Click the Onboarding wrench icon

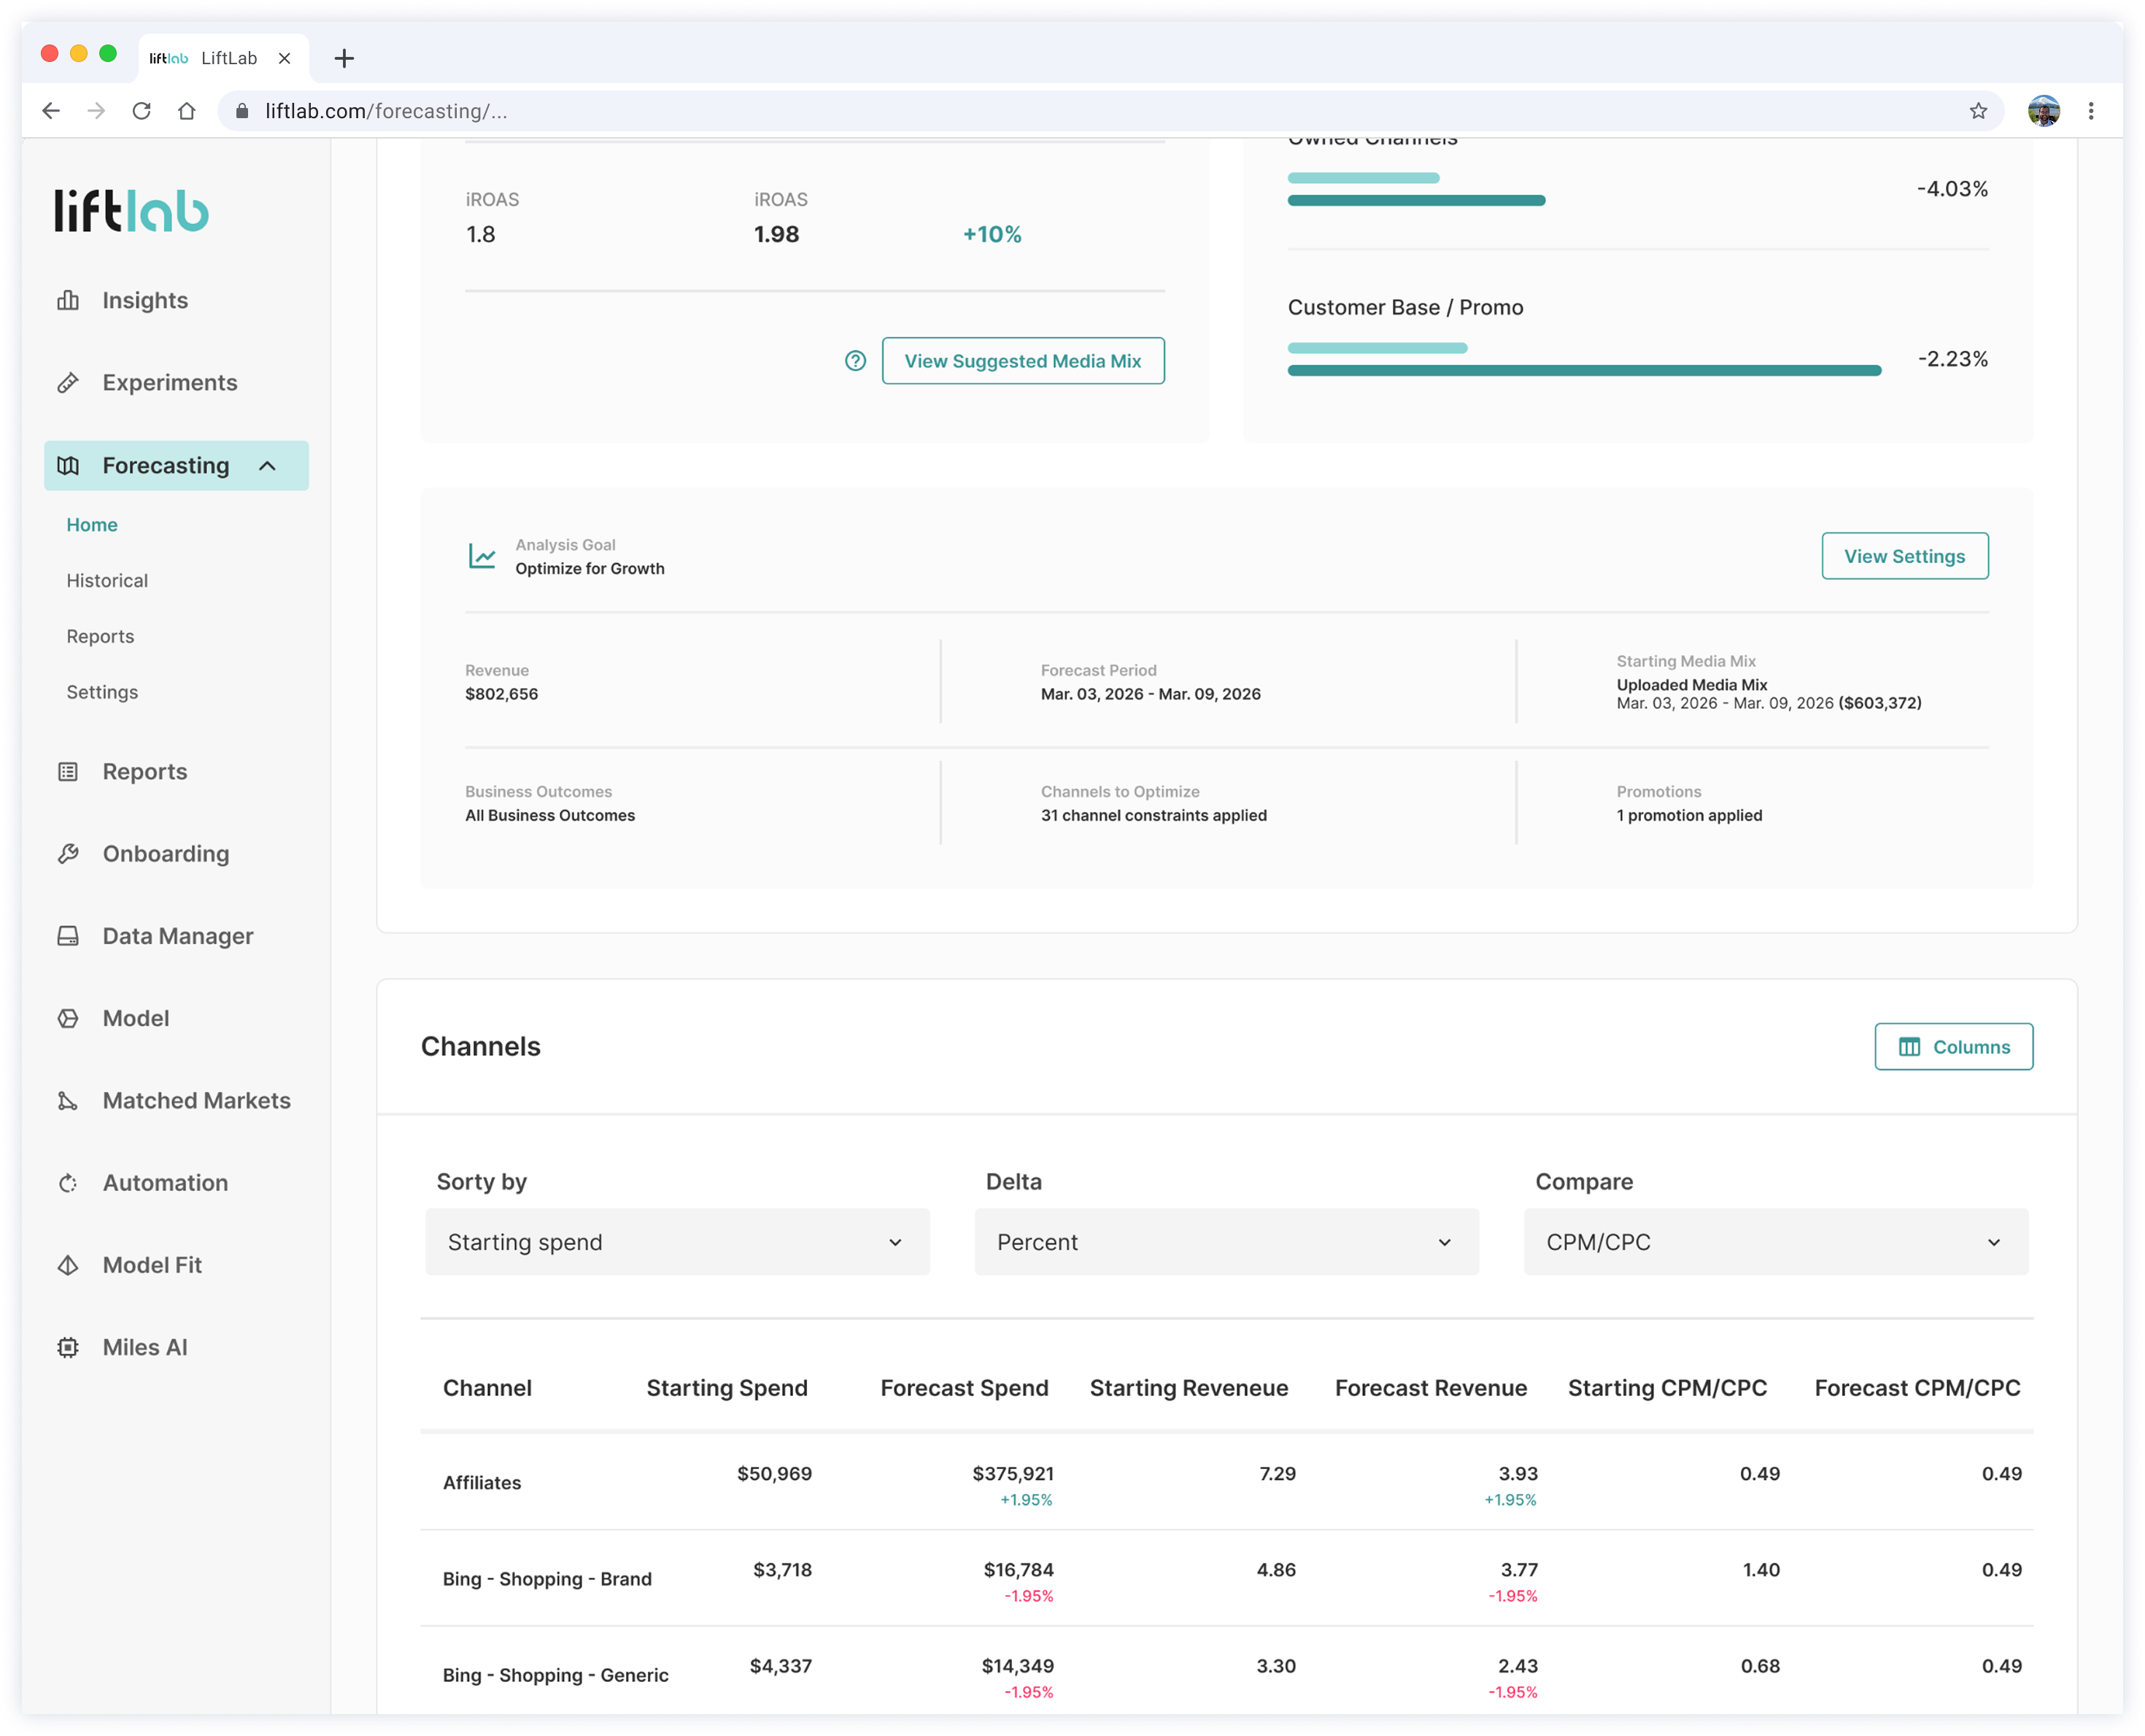[68, 853]
